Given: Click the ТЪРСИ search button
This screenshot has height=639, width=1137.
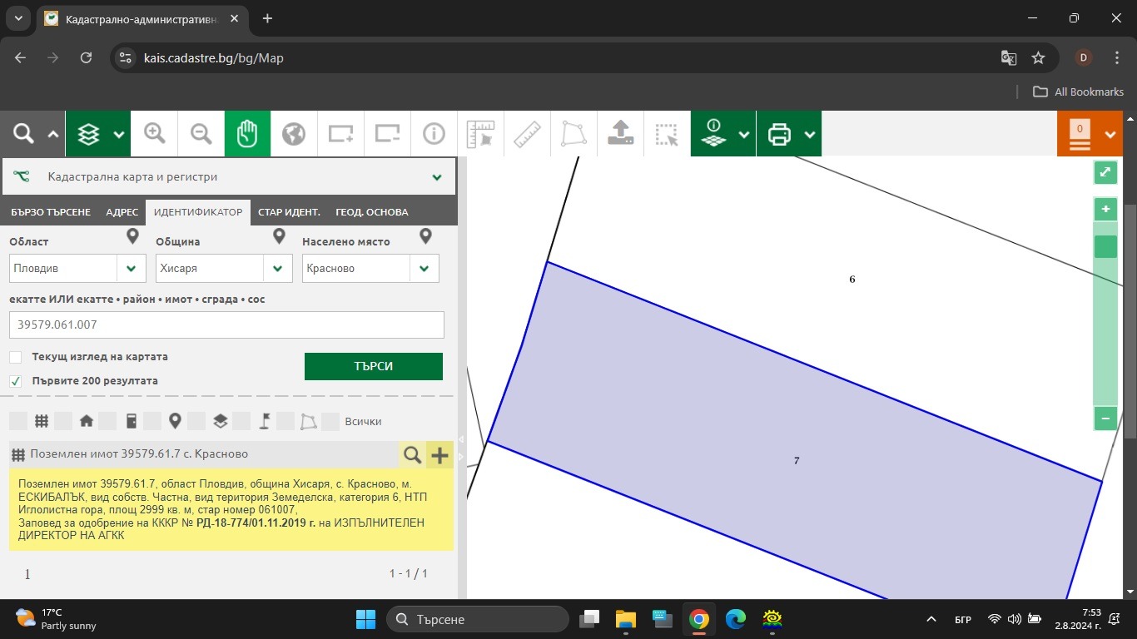Looking at the screenshot, I should point(374,366).
